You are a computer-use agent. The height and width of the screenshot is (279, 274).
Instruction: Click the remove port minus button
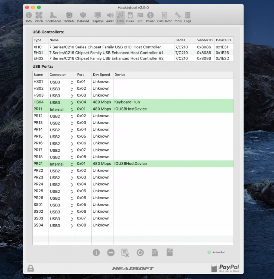click(x=111, y=253)
